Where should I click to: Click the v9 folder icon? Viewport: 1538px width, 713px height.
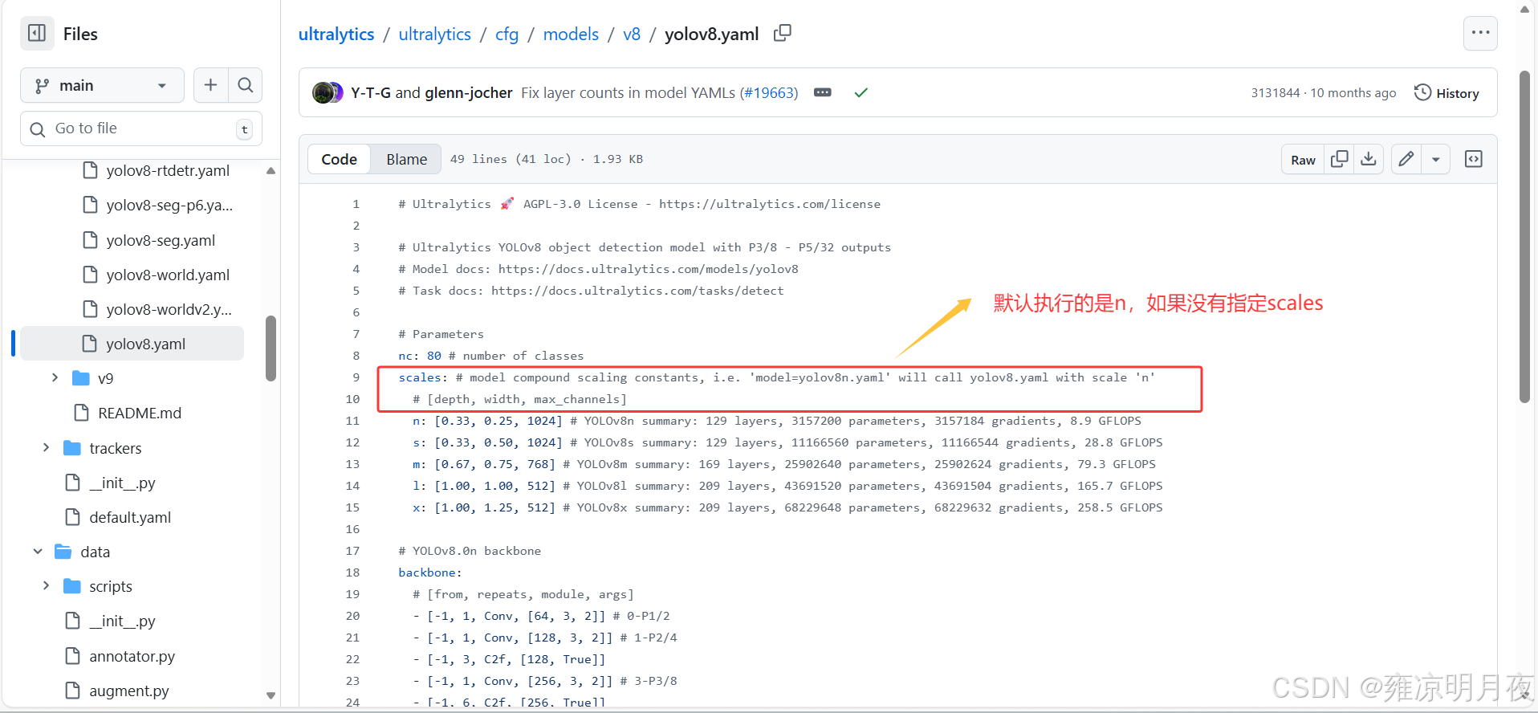click(81, 378)
